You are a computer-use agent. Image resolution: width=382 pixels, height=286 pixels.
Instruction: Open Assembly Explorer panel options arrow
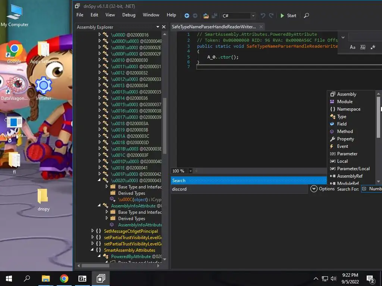point(158,27)
